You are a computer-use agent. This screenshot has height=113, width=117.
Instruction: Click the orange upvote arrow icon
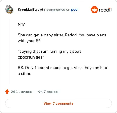[7, 92]
